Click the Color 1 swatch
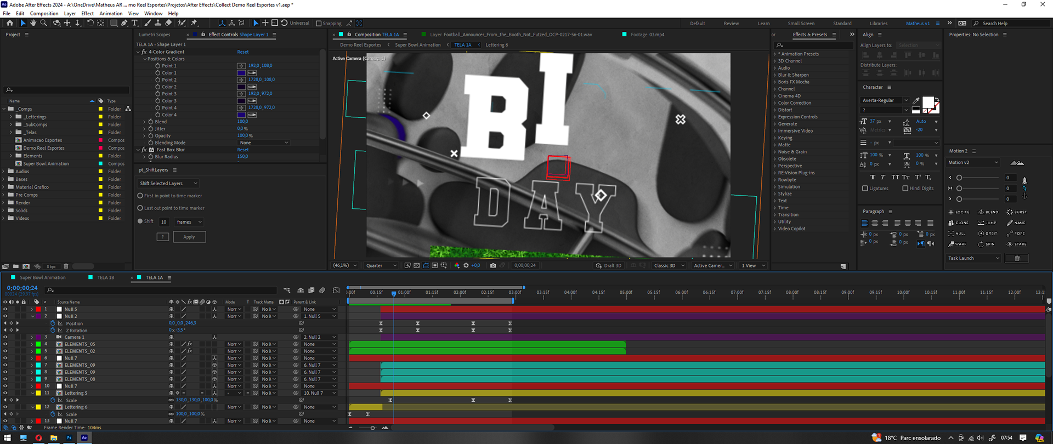Image resolution: width=1053 pixels, height=444 pixels. tap(241, 73)
